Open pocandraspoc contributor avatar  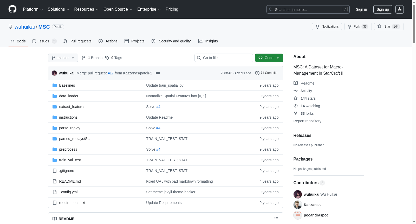pos(298,215)
